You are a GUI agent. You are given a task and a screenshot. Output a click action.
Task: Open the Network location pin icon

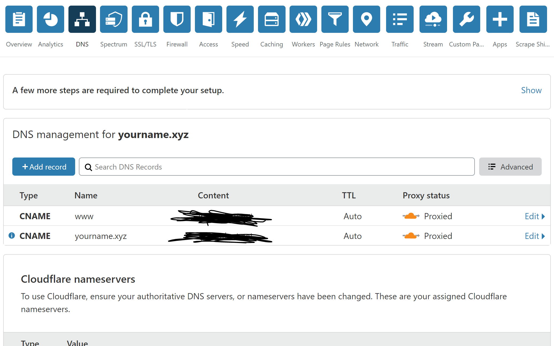coord(367,19)
